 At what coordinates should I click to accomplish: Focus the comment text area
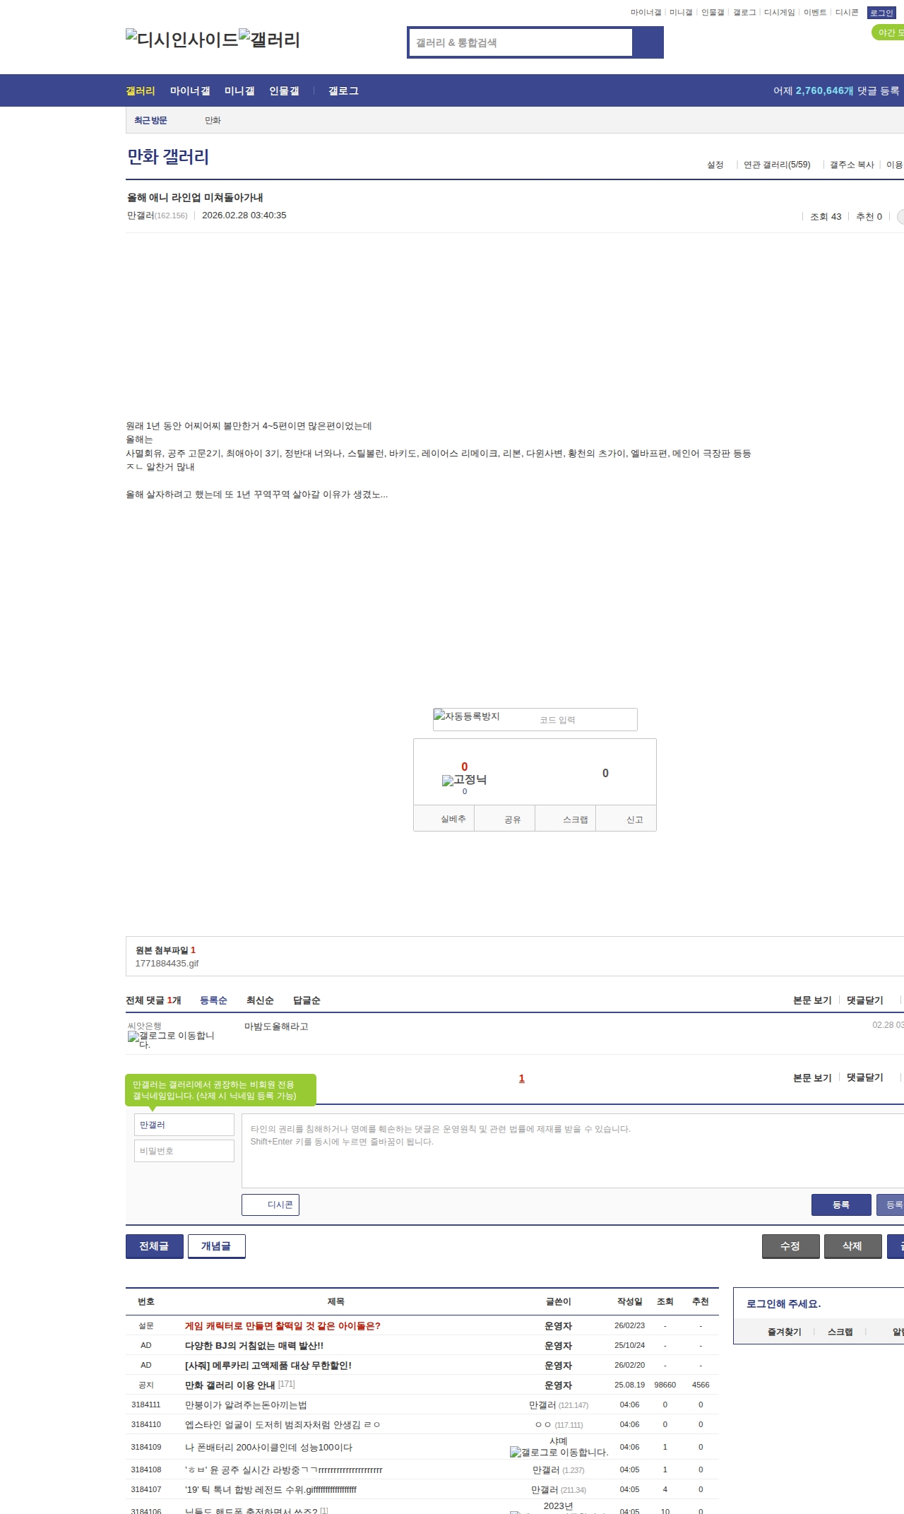pyautogui.click(x=573, y=1151)
